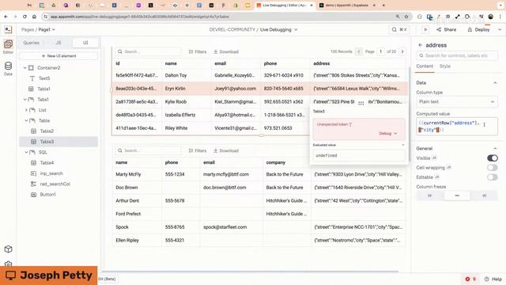506x285 pixels.
Task: Switch to the Supabase browser tab
Action: pyautogui.click(x=347, y=6)
